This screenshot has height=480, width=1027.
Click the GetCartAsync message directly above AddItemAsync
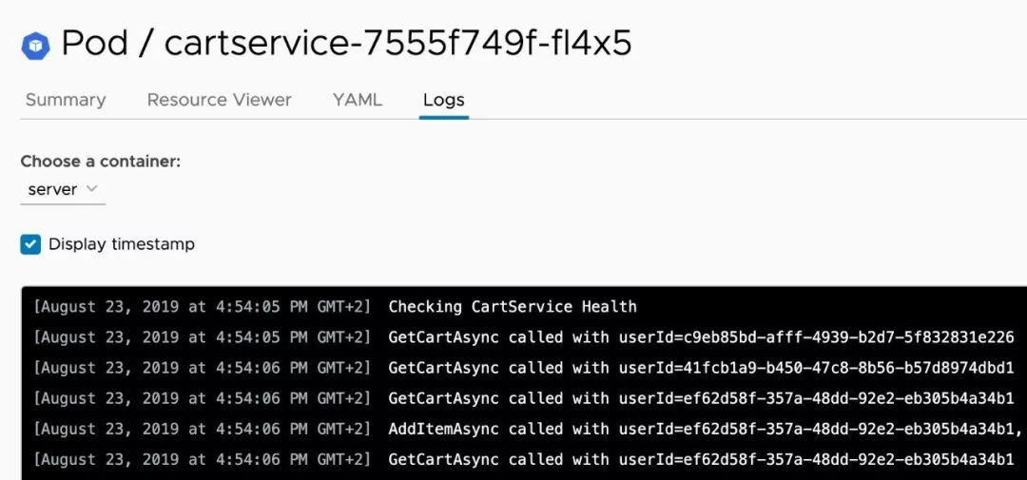[x=701, y=398]
